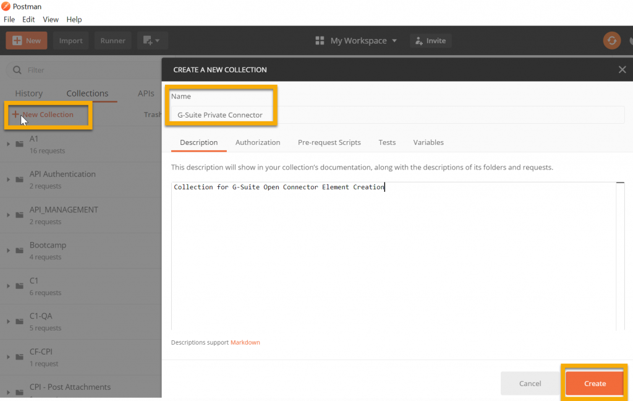
Task: Click the sync status icon
Action: tap(612, 40)
